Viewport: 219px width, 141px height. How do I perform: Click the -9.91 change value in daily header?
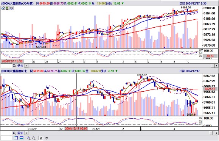(x=111, y=71)
